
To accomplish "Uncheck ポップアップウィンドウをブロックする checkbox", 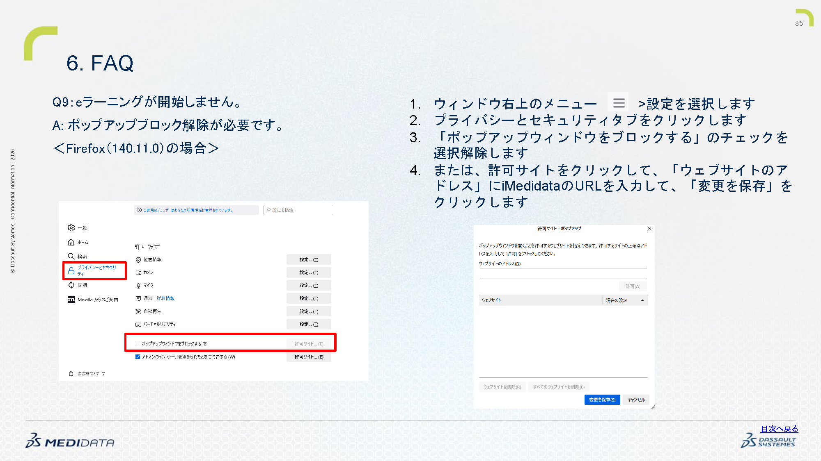I will pos(138,344).
